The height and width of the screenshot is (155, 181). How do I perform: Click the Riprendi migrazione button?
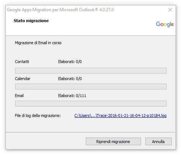point(113,141)
